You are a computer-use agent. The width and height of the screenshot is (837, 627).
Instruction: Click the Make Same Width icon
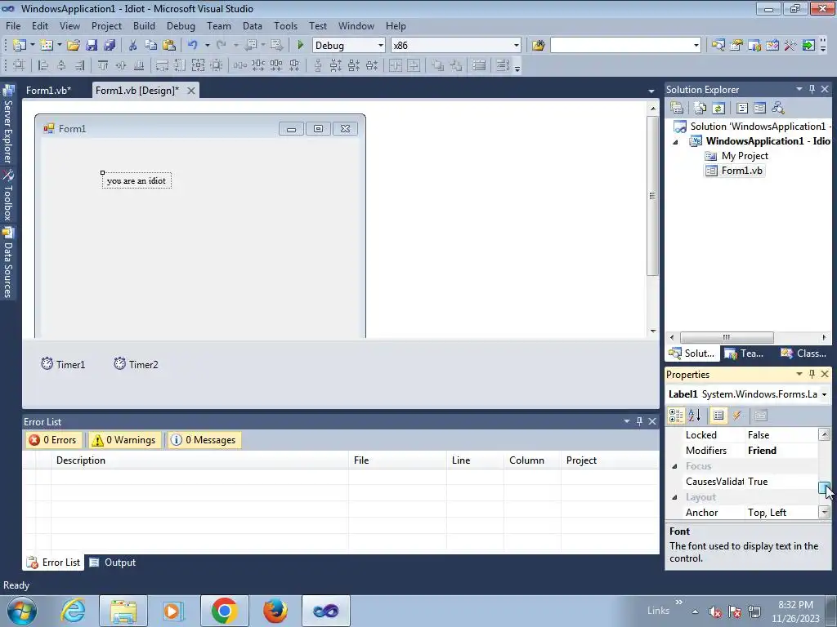coord(162,65)
